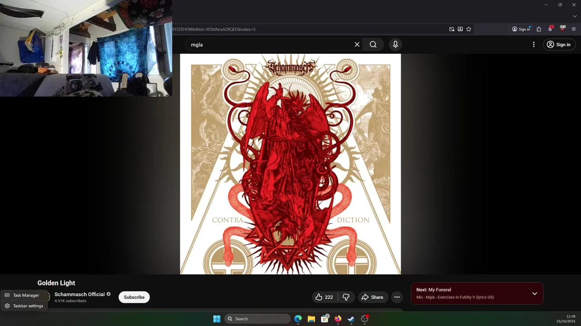Start voice search with microphone icon

(395, 44)
